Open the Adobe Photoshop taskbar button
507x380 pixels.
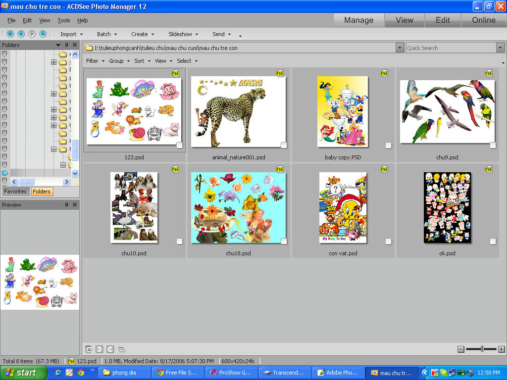tap(338, 373)
